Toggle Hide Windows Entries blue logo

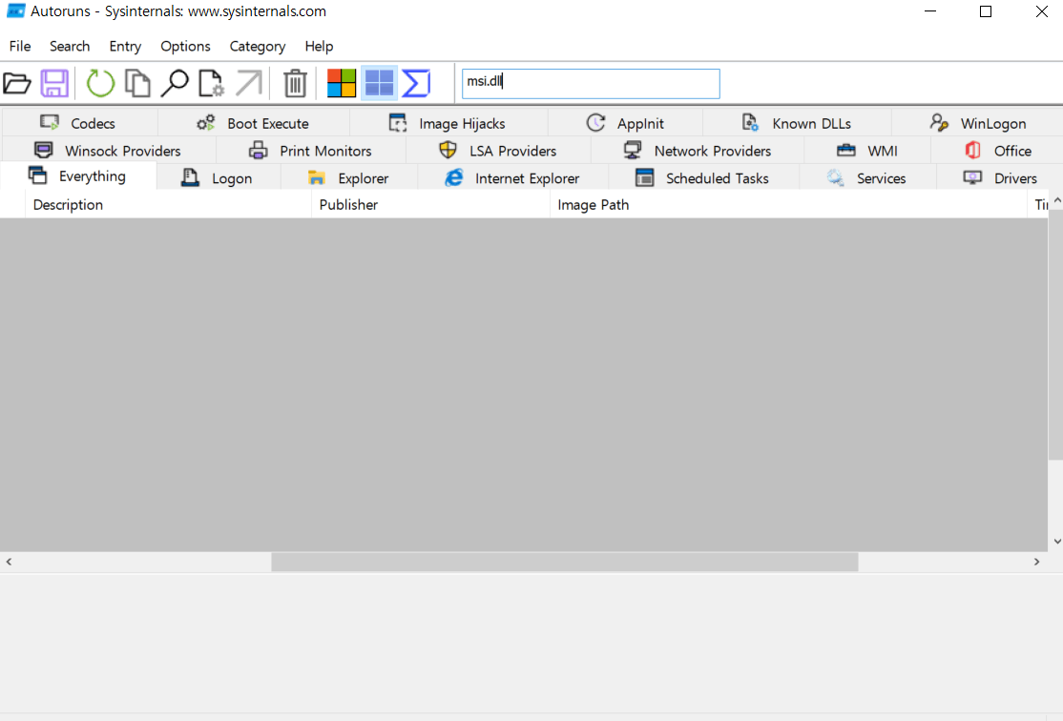379,83
